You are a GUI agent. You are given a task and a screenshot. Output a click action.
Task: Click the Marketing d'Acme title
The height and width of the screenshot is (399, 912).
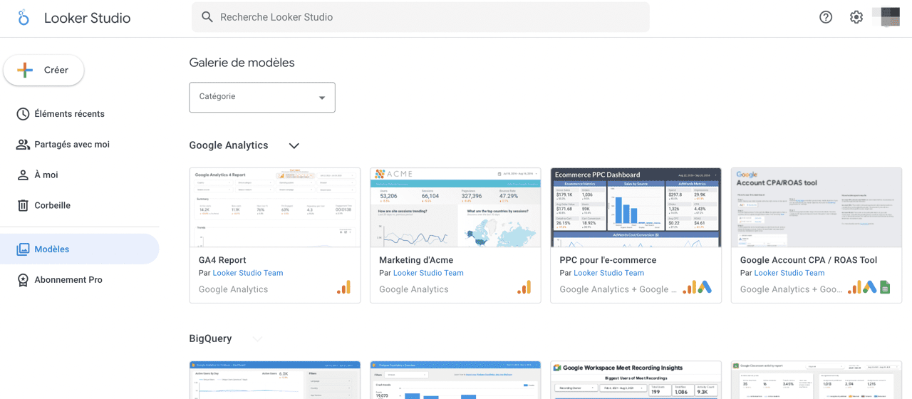[x=416, y=260]
